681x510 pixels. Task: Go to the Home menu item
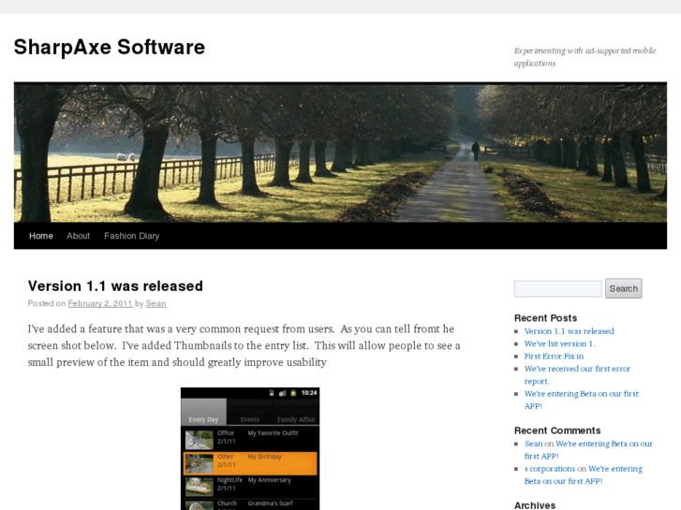pos(41,236)
